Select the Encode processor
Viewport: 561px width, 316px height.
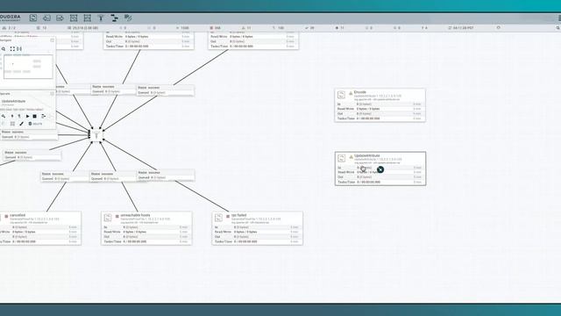(380, 105)
